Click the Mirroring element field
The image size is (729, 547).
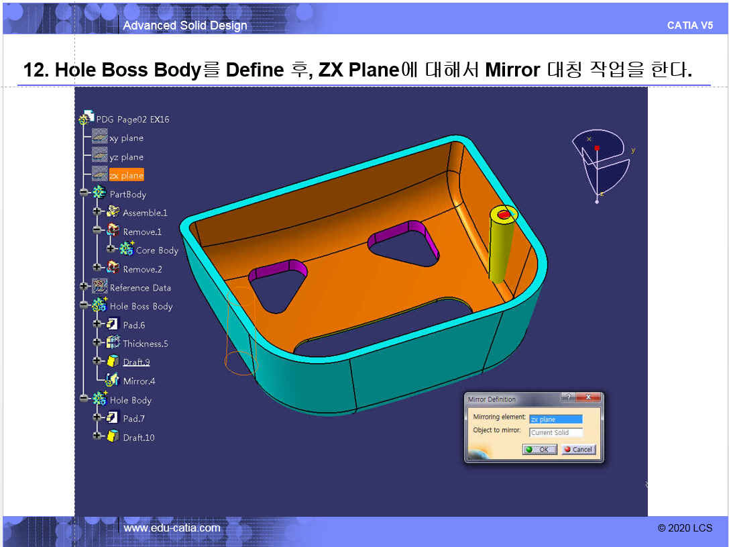point(555,419)
